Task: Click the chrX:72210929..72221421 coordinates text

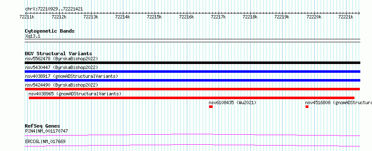Action: coord(54,9)
